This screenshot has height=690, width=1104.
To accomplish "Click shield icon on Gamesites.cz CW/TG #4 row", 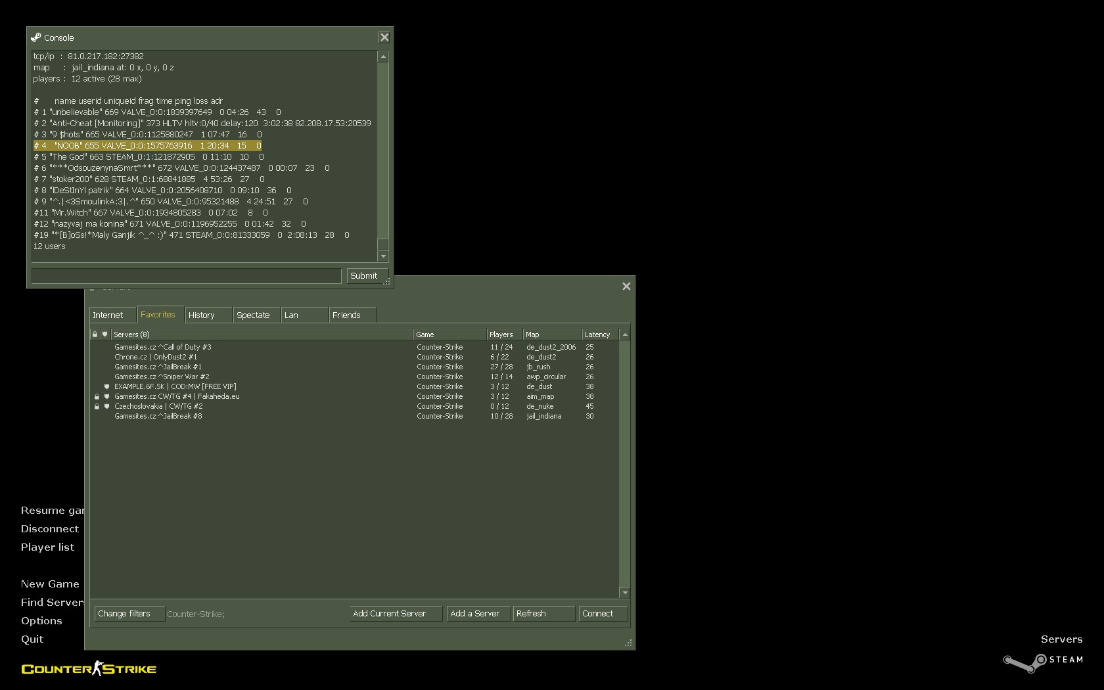I will pos(106,397).
